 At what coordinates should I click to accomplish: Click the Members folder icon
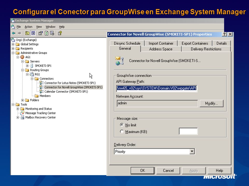click(37, 96)
